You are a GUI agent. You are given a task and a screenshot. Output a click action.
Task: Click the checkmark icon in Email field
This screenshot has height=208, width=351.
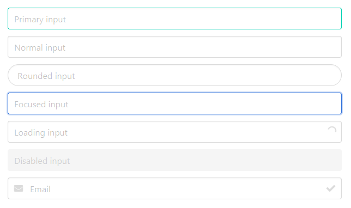(x=331, y=188)
